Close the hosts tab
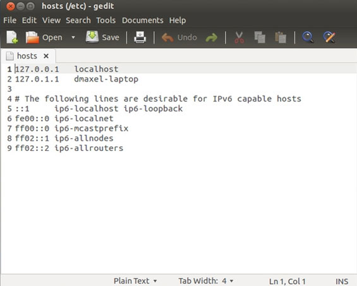The height and width of the screenshot is (286, 357). pyautogui.click(x=46, y=56)
